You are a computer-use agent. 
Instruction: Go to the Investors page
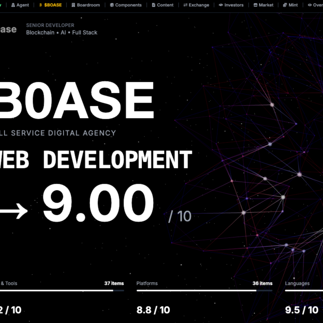click(x=234, y=5)
